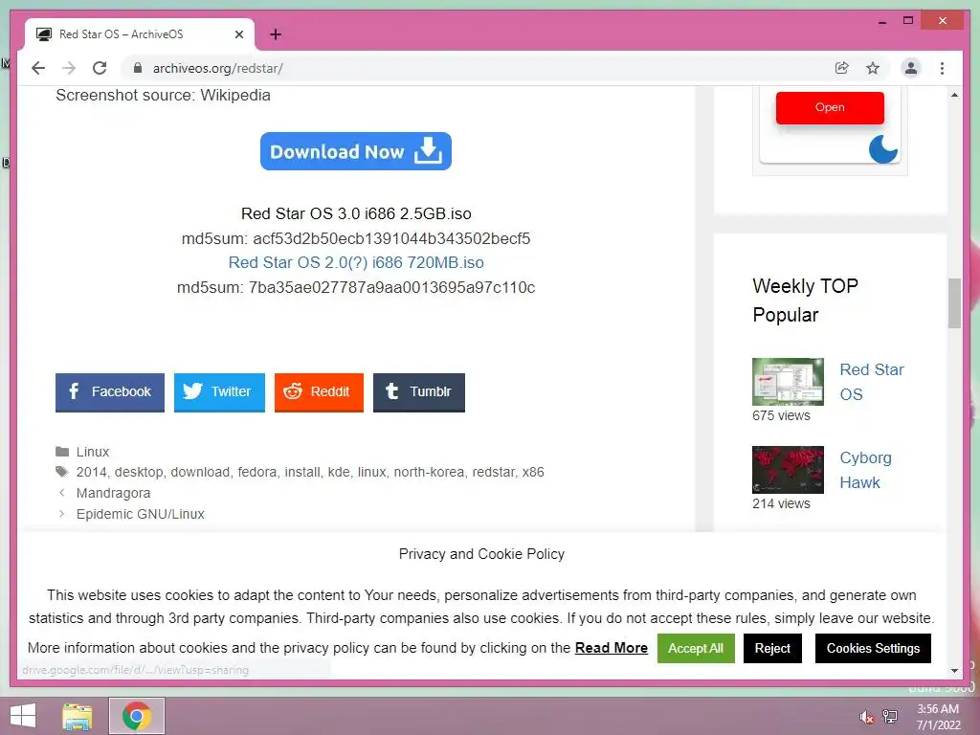
Task: Click "Weekly TOP Popular" heading
Action: click(805, 300)
